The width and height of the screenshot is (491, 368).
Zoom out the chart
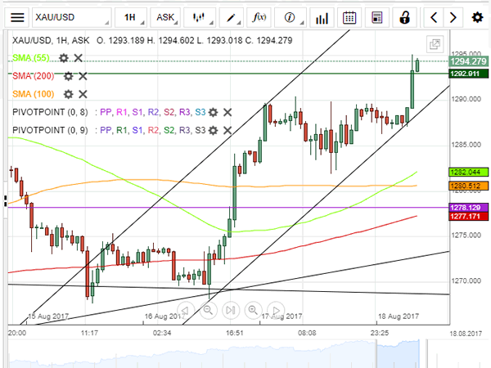tap(209, 310)
